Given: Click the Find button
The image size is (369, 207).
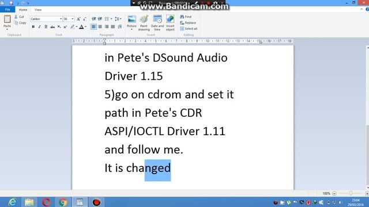Looking at the screenshot, I should click(x=186, y=17).
